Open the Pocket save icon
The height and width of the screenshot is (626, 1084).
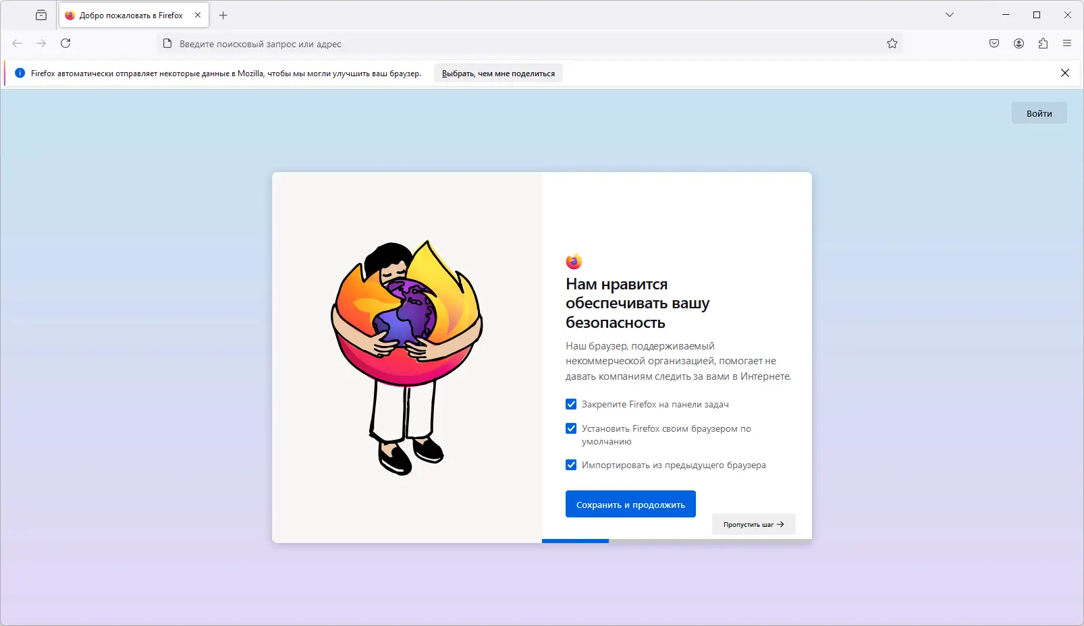point(994,43)
